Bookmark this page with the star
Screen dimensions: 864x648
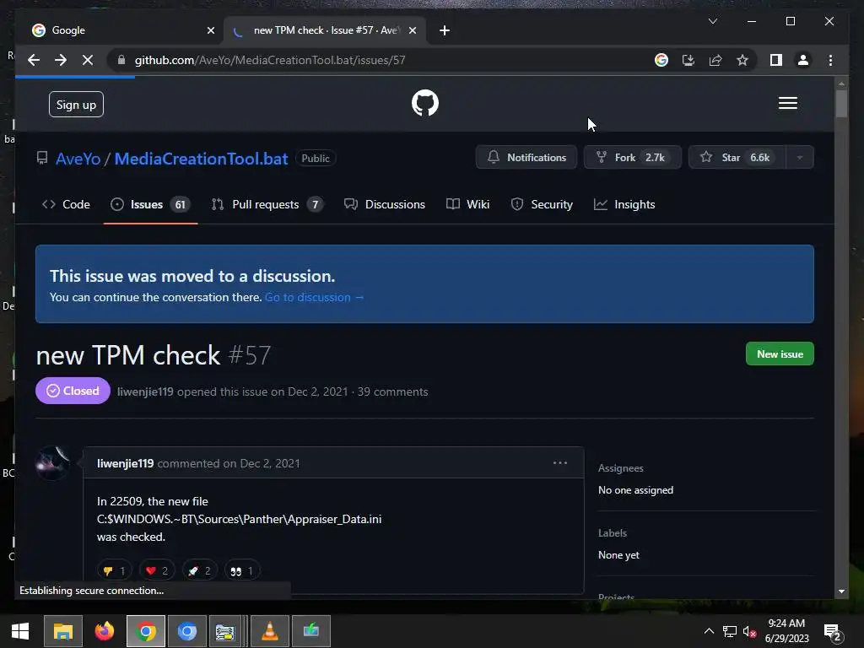tap(742, 60)
